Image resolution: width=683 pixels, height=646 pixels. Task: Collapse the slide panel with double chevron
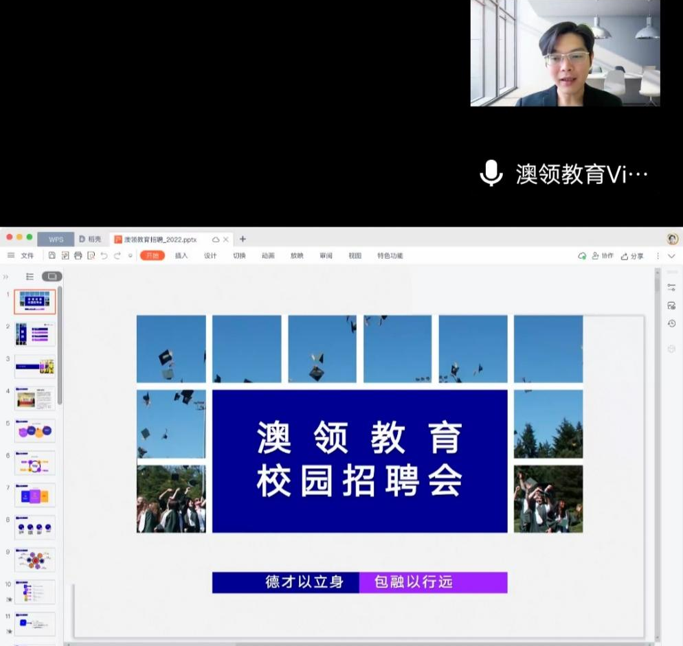point(6,277)
